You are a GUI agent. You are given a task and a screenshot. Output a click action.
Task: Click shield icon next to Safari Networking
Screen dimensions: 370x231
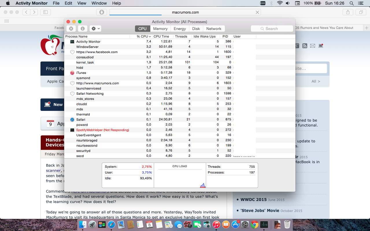[72, 94]
